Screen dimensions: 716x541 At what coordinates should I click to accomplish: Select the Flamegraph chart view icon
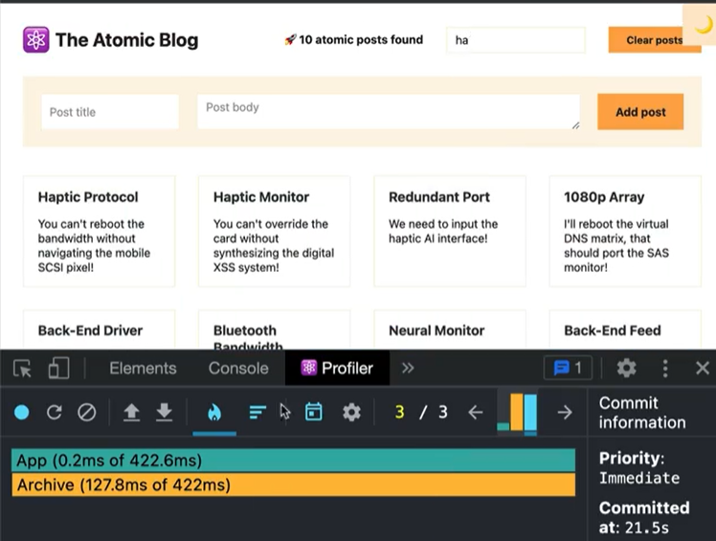tap(214, 413)
